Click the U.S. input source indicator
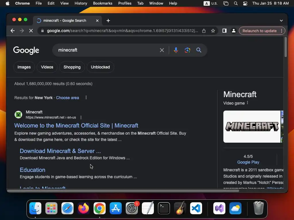 click(210, 3)
